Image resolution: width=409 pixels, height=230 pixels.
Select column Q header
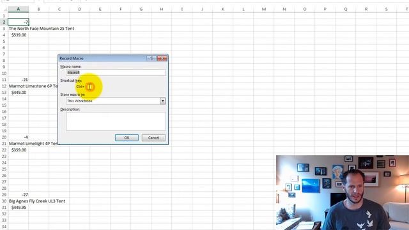tap(346, 9)
